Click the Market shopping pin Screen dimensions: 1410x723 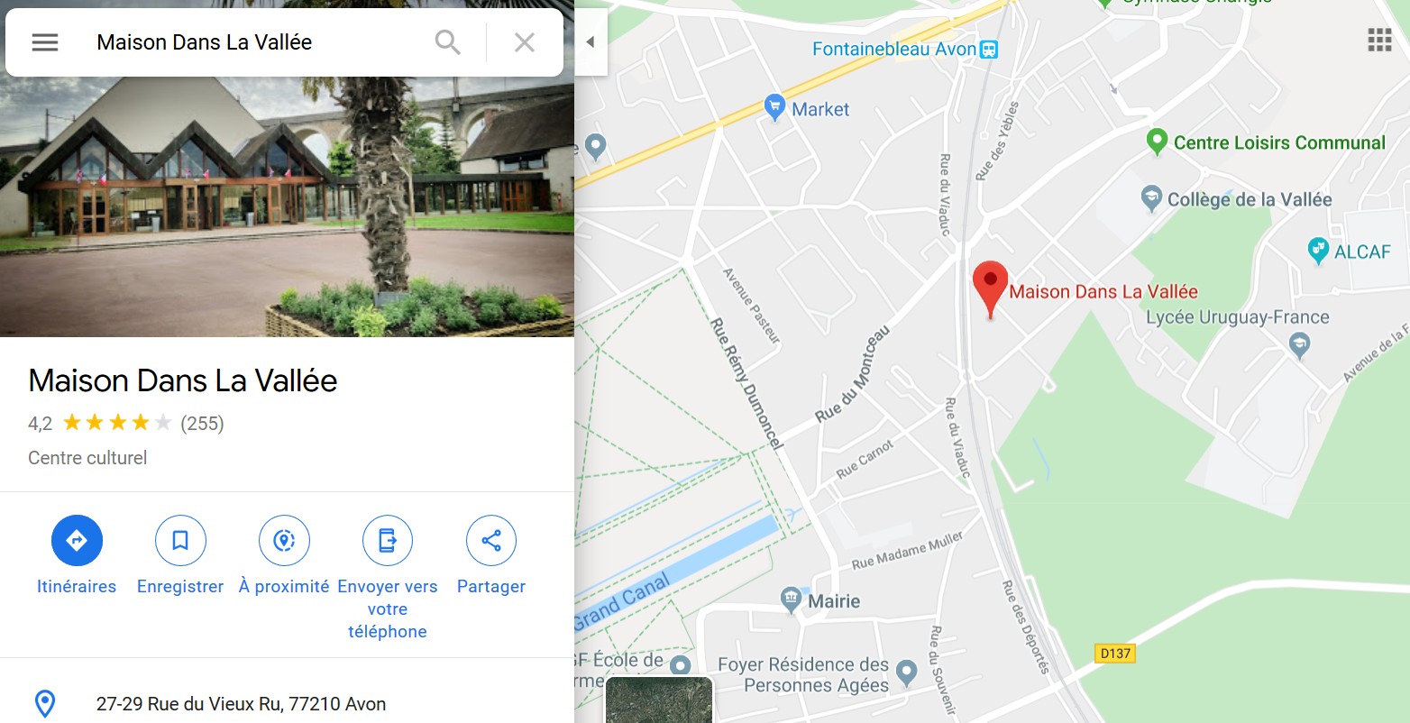tap(774, 107)
